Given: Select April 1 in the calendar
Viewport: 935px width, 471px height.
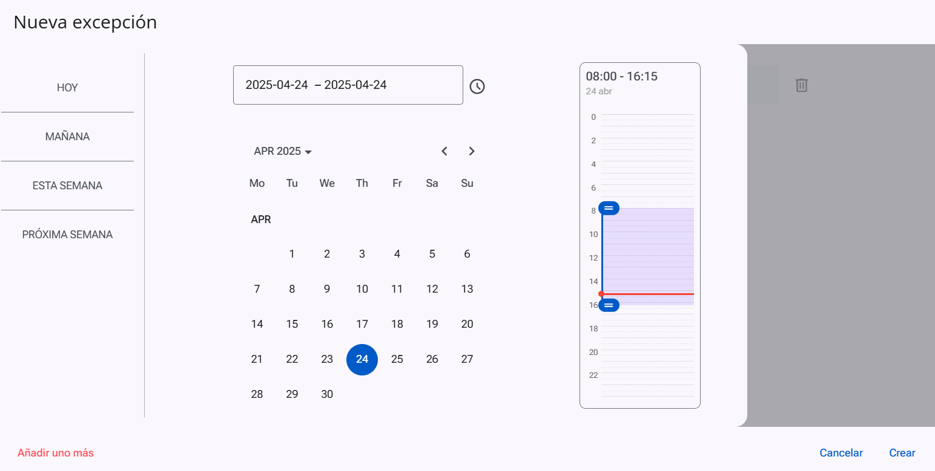Looking at the screenshot, I should (x=292, y=254).
